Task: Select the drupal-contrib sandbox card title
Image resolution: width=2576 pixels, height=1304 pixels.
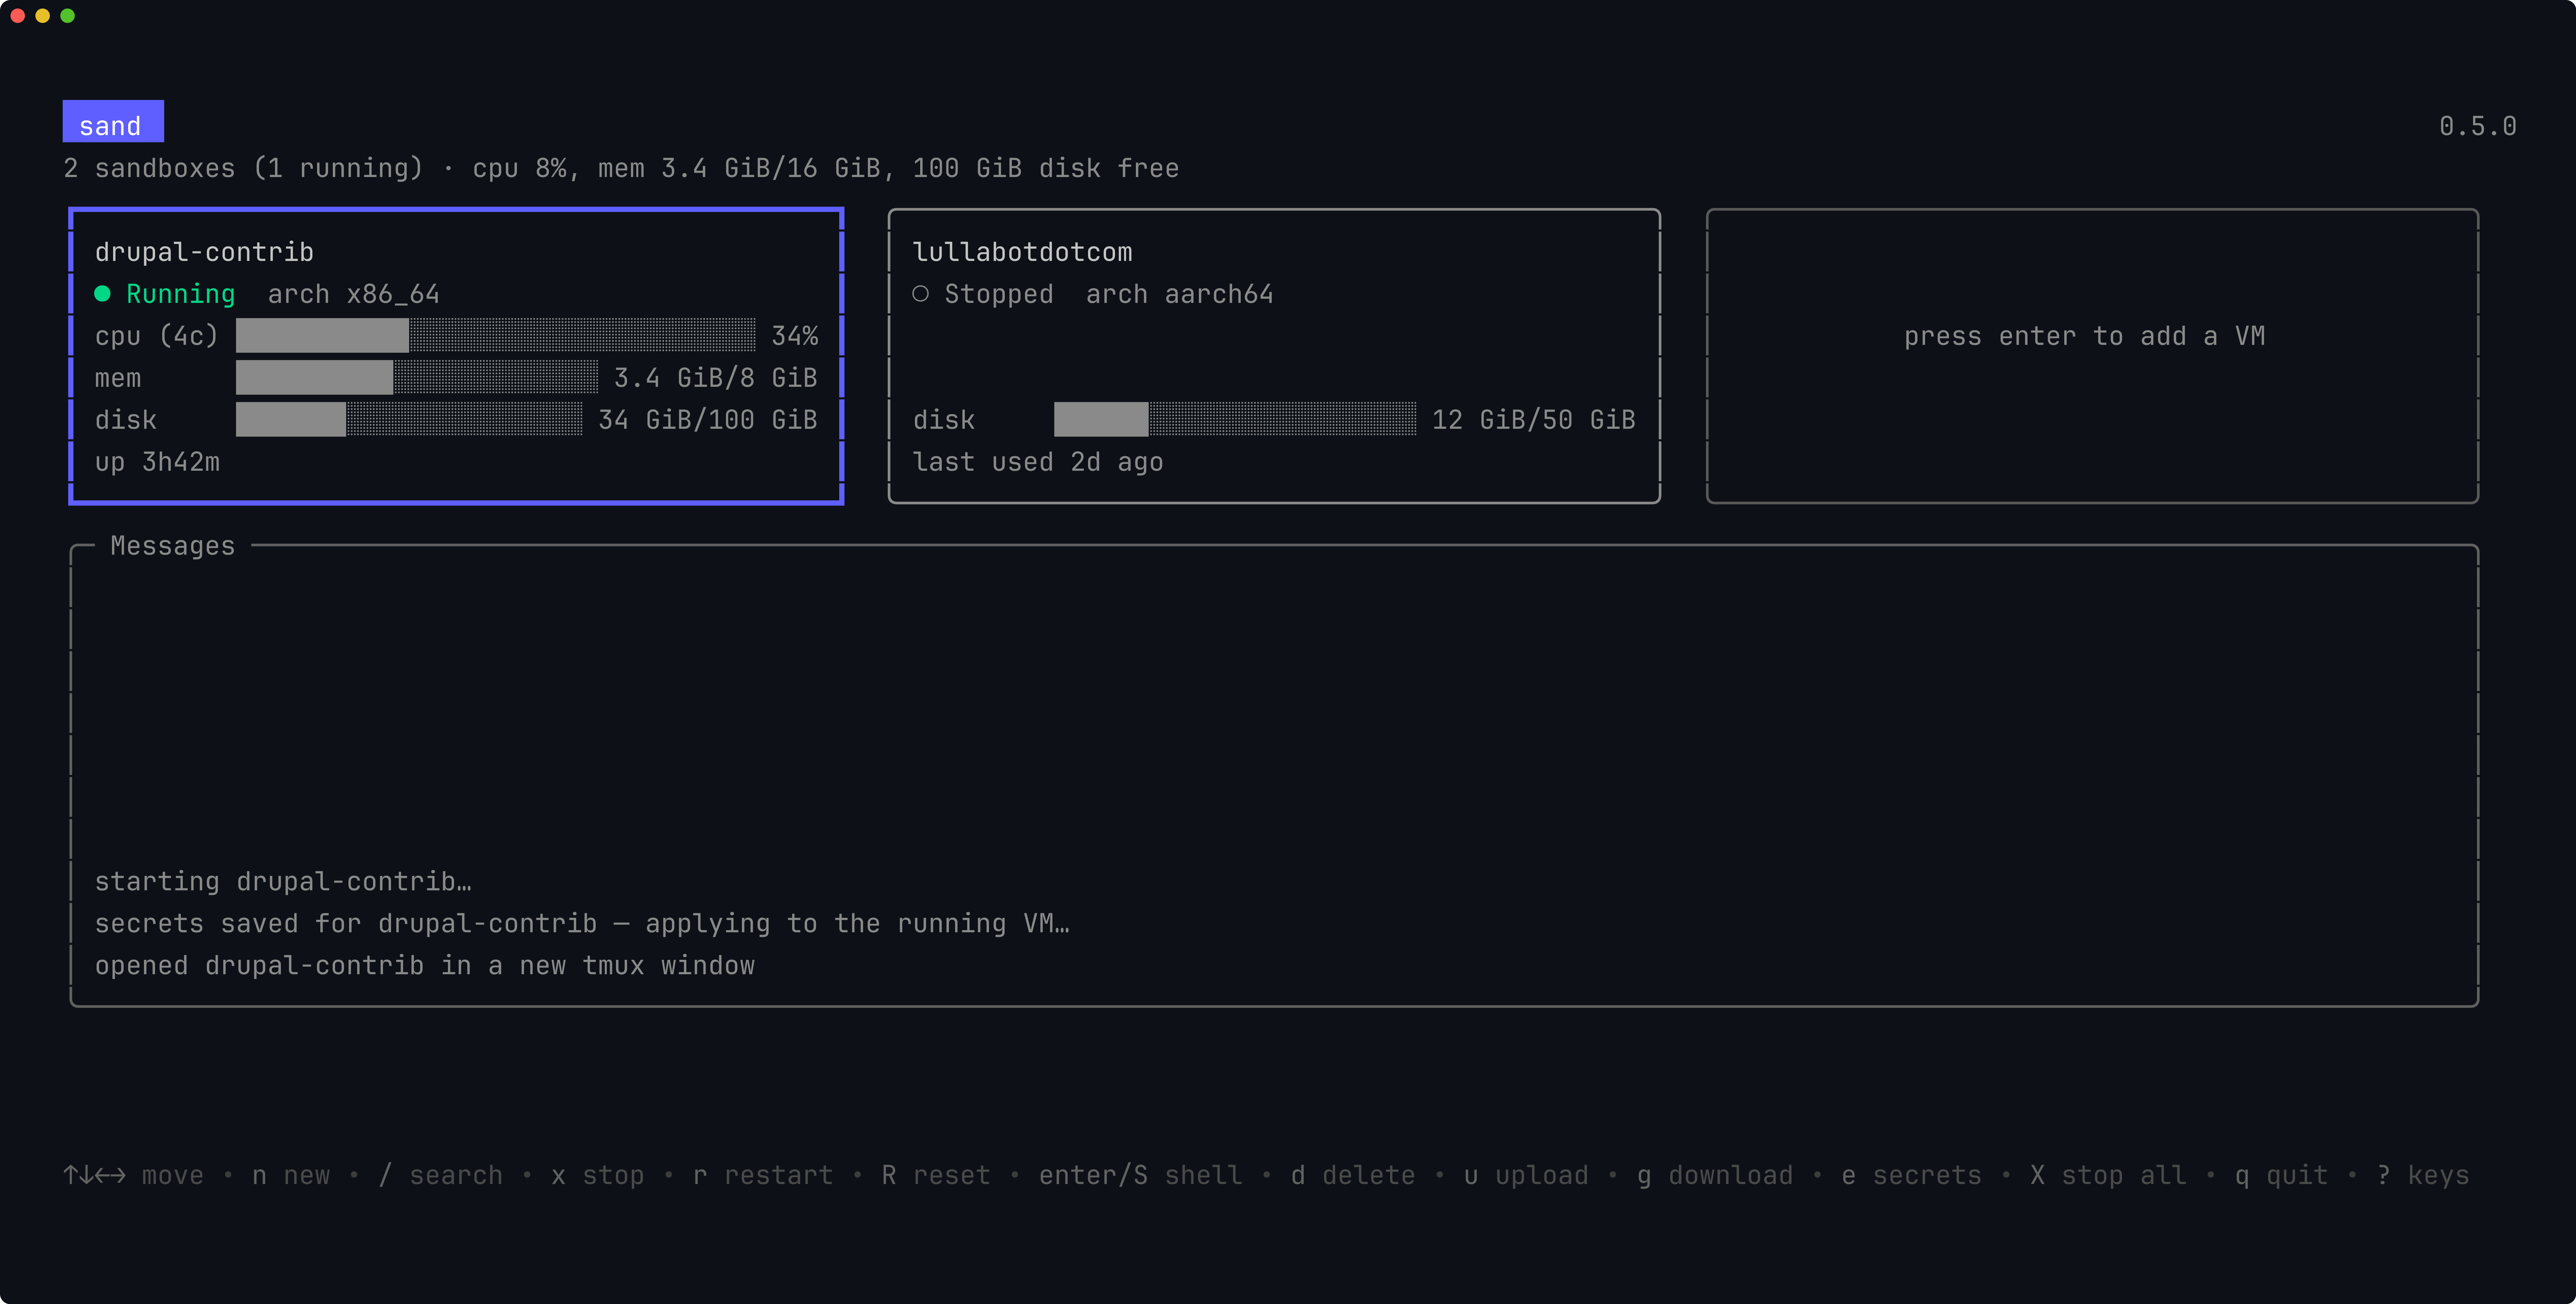Action: [x=204, y=252]
